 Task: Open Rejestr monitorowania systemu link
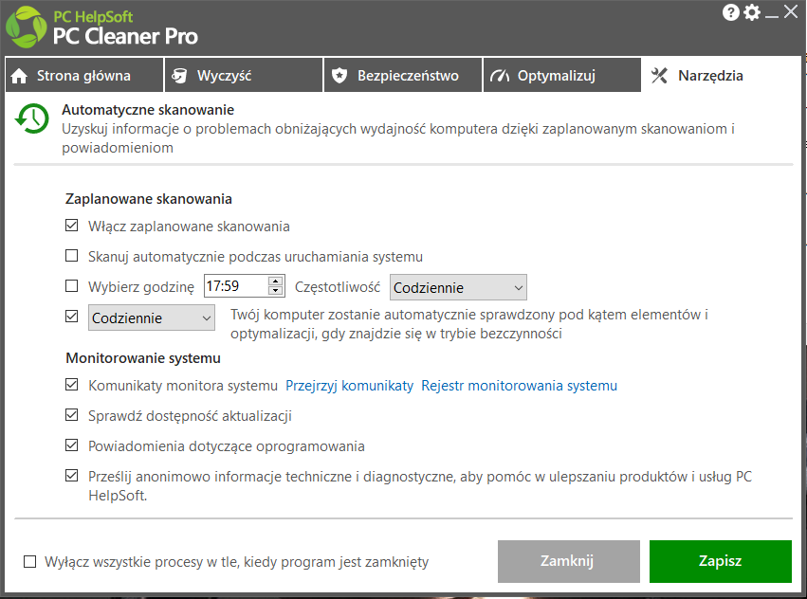click(520, 386)
